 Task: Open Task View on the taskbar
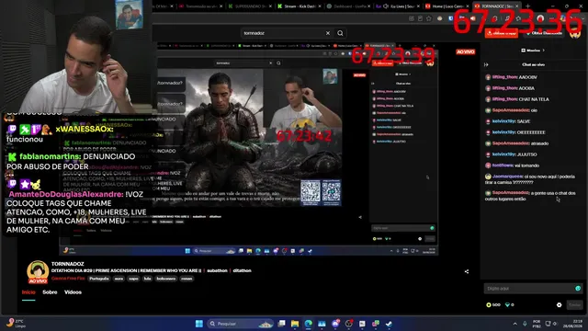pos(281,324)
